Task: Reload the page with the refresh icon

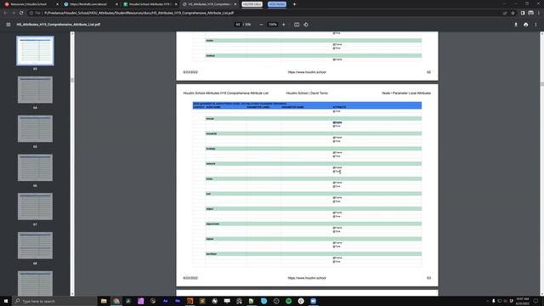Action: pos(21,13)
